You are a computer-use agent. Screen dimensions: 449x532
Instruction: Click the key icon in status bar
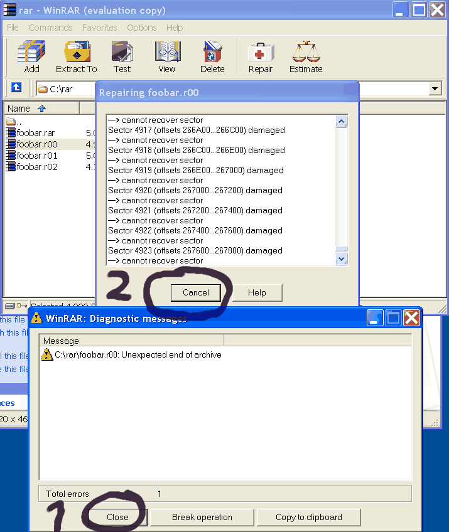click(22, 306)
